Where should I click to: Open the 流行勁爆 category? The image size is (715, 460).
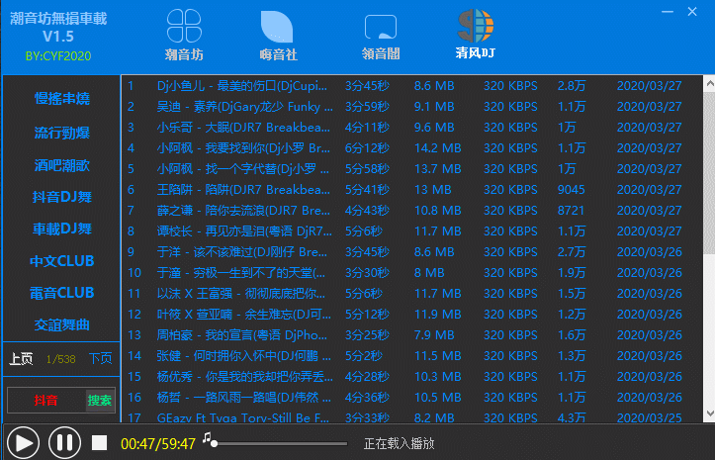point(62,132)
